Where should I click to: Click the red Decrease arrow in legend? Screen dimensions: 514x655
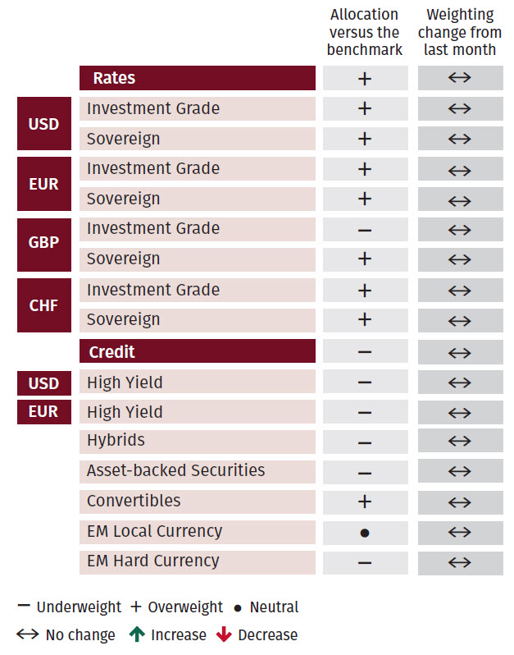221,634
